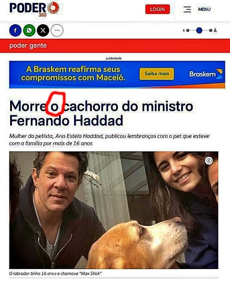Image resolution: width=230 pixels, height=281 pixels.
Task: Open more sharing options ellipsis
Action: tap(57, 30)
